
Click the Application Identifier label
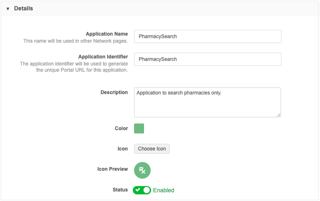(103, 57)
